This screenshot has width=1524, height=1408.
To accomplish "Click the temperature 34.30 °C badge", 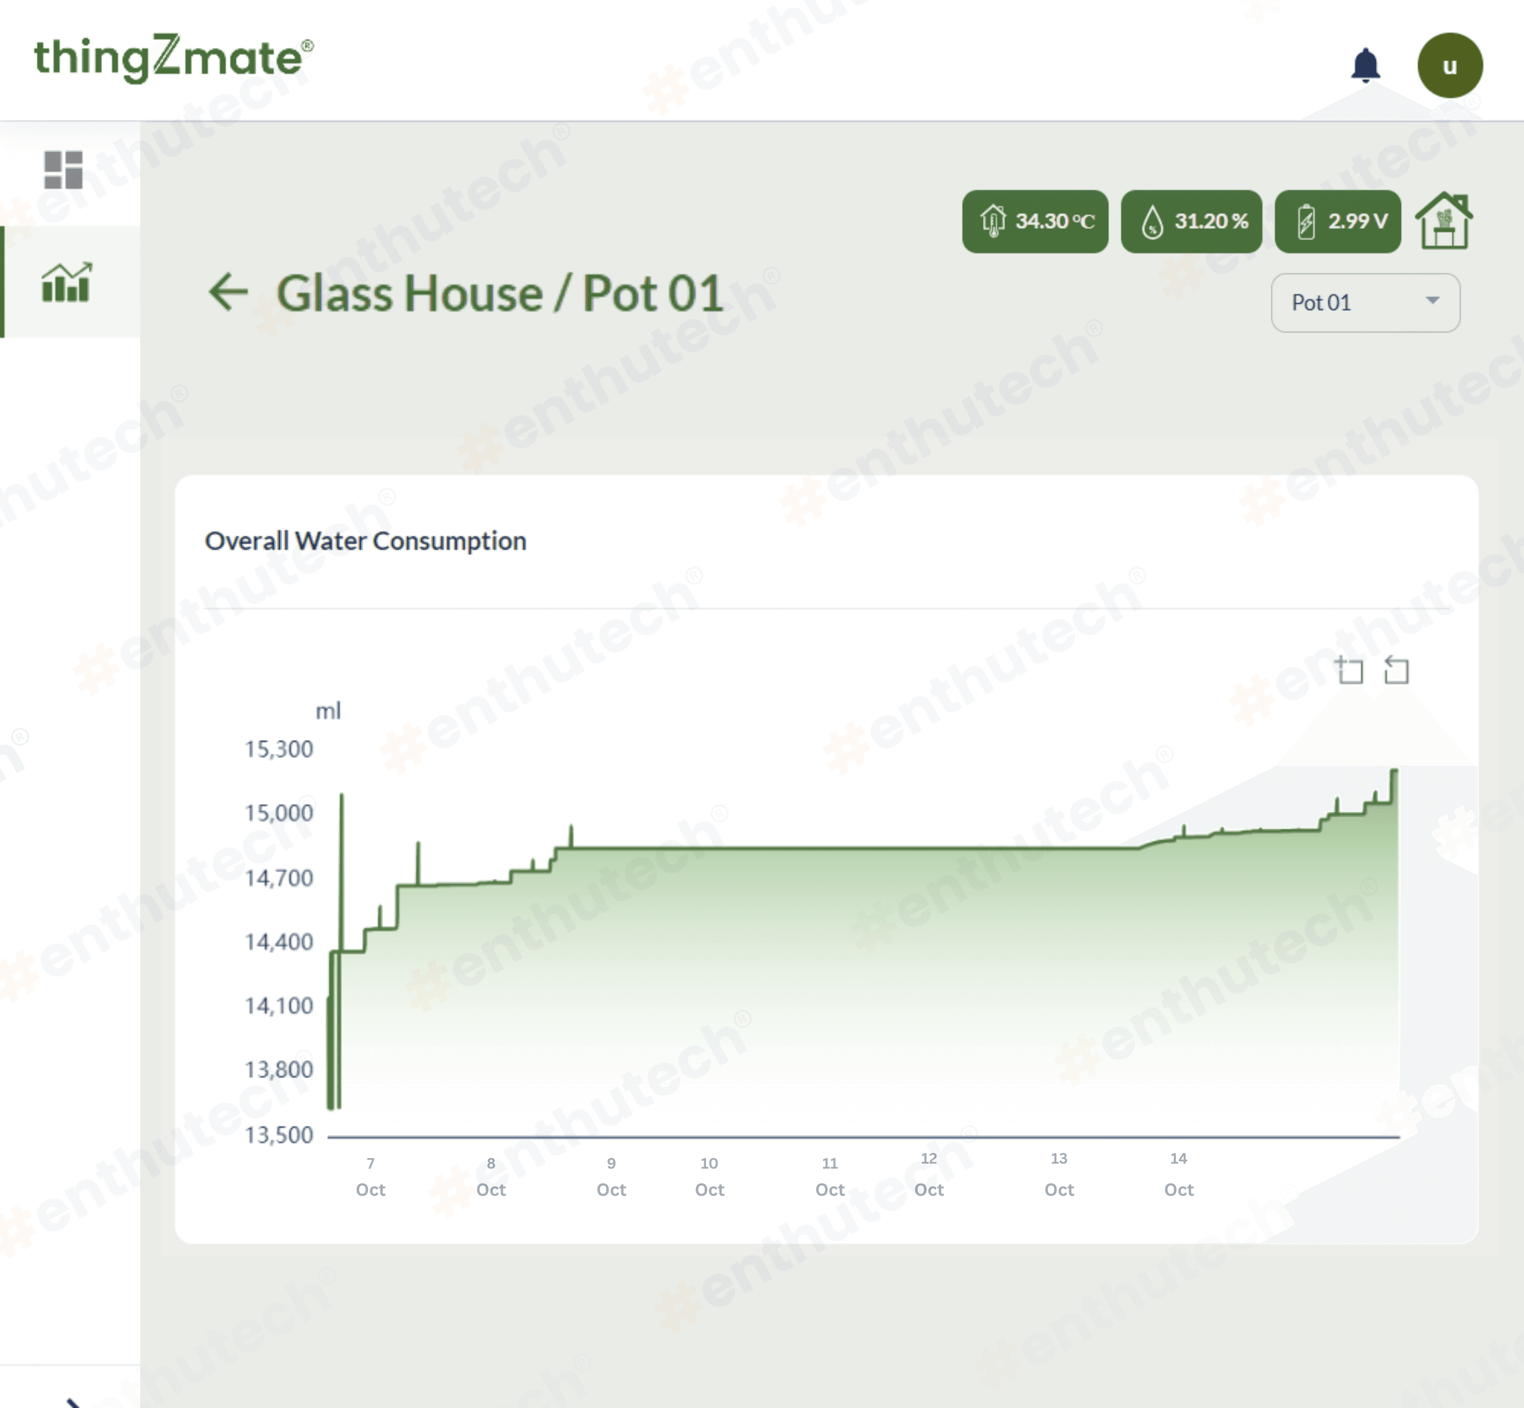I will coord(1035,222).
